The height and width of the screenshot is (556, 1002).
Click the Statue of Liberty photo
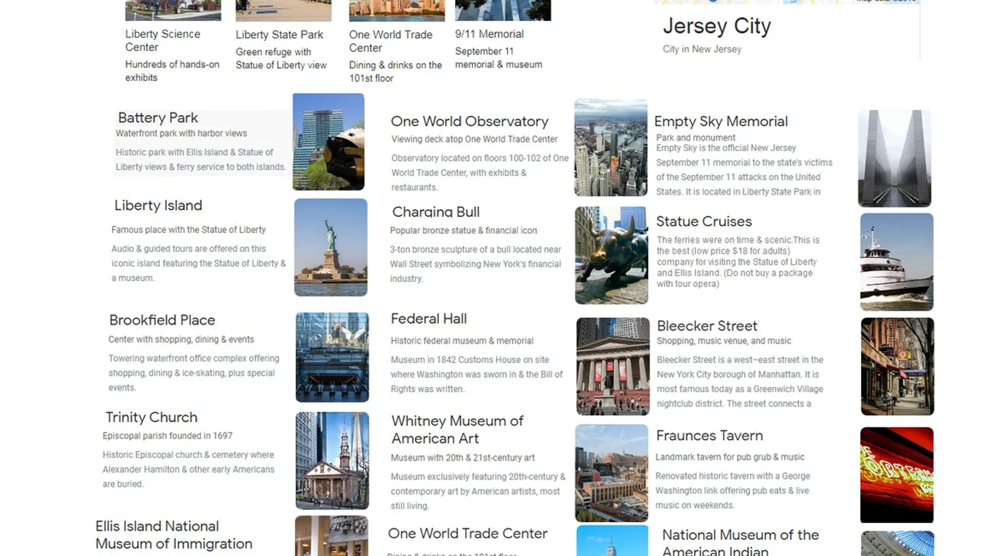[x=331, y=247]
